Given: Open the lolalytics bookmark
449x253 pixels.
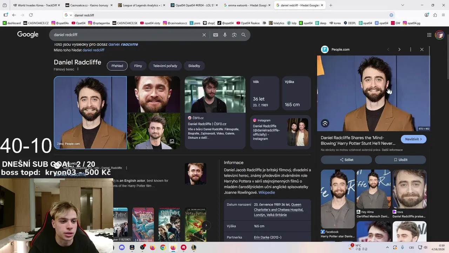Looking at the screenshot, I should click(277, 23).
